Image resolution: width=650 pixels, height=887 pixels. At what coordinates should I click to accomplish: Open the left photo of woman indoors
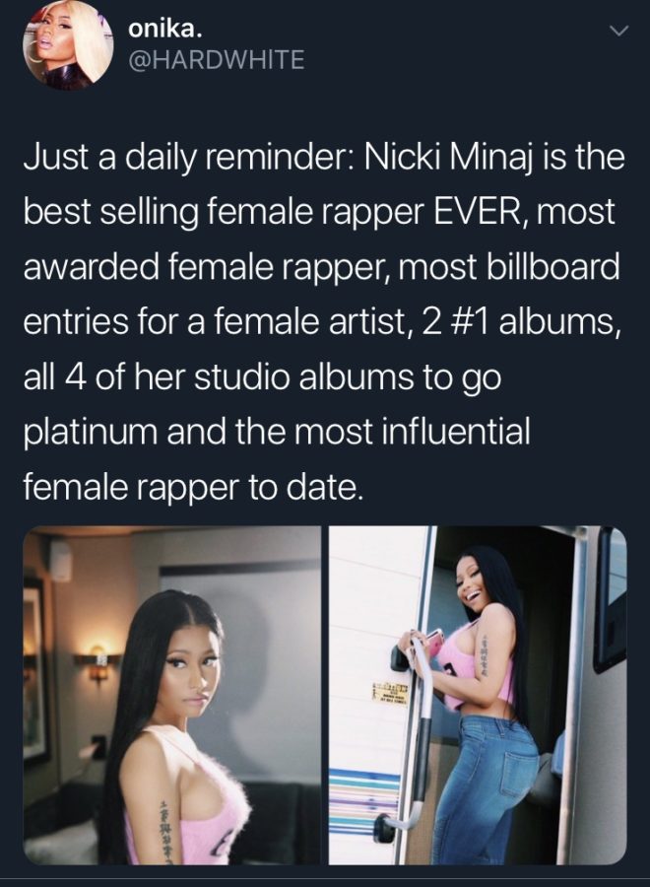(x=171, y=695)
